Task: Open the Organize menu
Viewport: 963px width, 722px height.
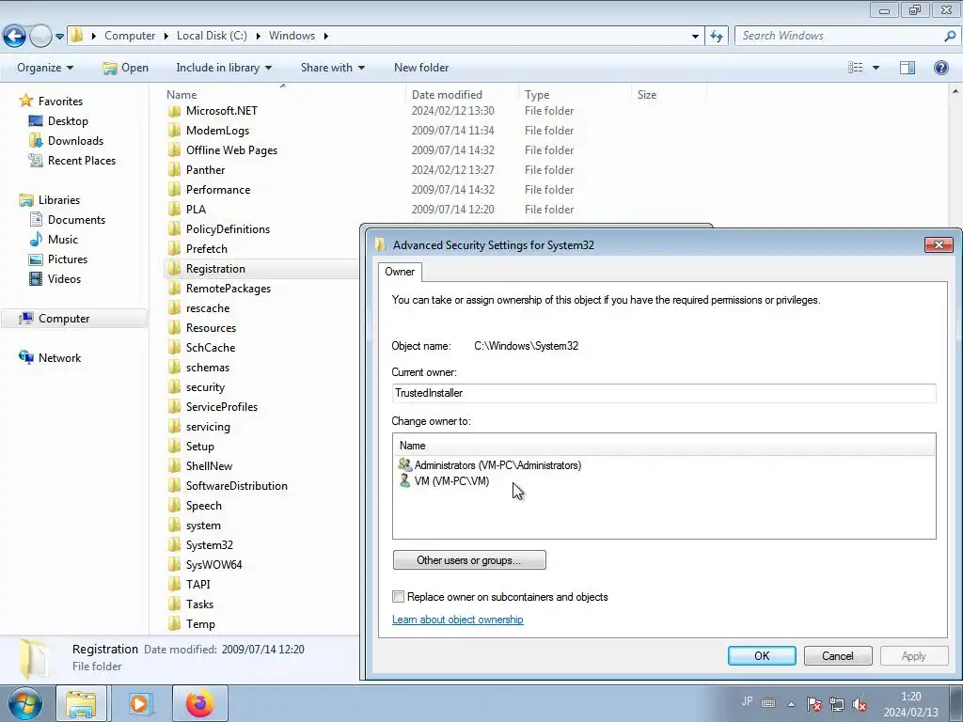Action: click(45, 68)
